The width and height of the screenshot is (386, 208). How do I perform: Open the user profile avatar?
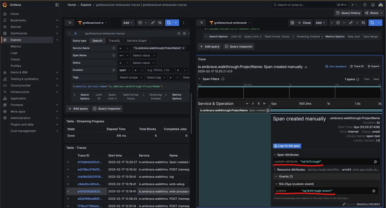[381, 5]
